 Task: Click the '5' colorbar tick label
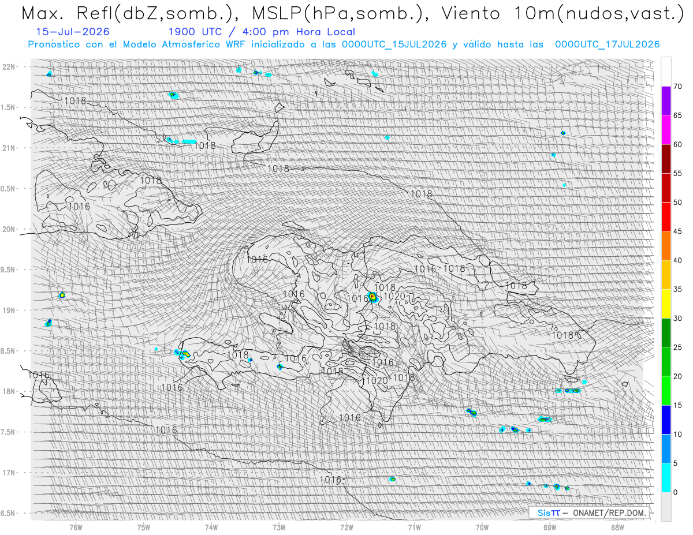point(676,463)
